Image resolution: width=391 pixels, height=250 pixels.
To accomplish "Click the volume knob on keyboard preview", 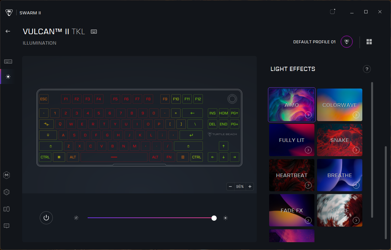I will click(x=232, y=99).
